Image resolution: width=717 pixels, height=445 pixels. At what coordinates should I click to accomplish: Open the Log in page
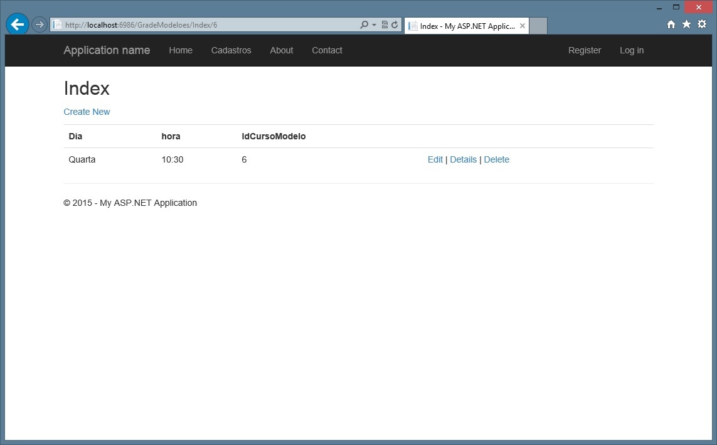coord(631,50)
